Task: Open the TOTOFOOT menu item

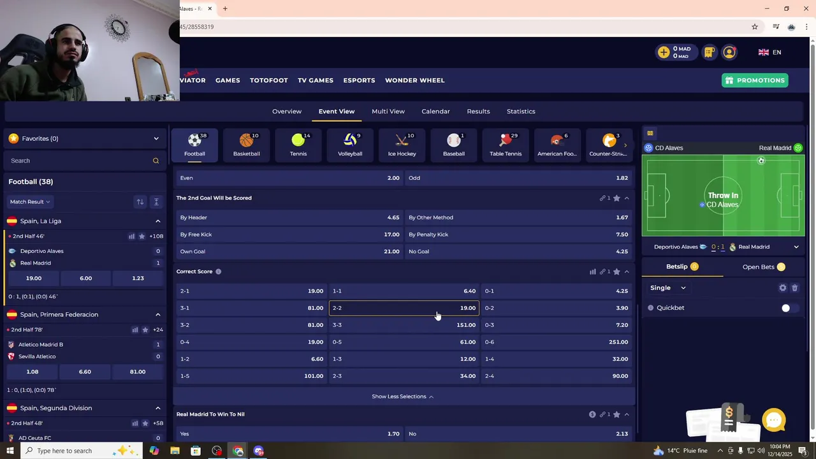Action: point(268,80)
